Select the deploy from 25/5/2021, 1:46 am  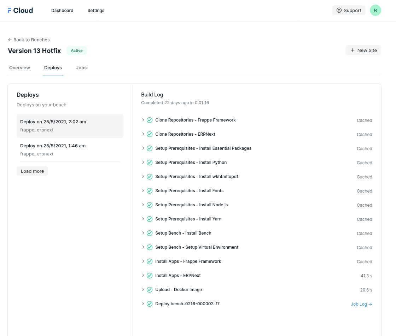[70, 149]
